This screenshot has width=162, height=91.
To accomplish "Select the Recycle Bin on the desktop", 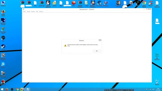I will tap(157, 82).
